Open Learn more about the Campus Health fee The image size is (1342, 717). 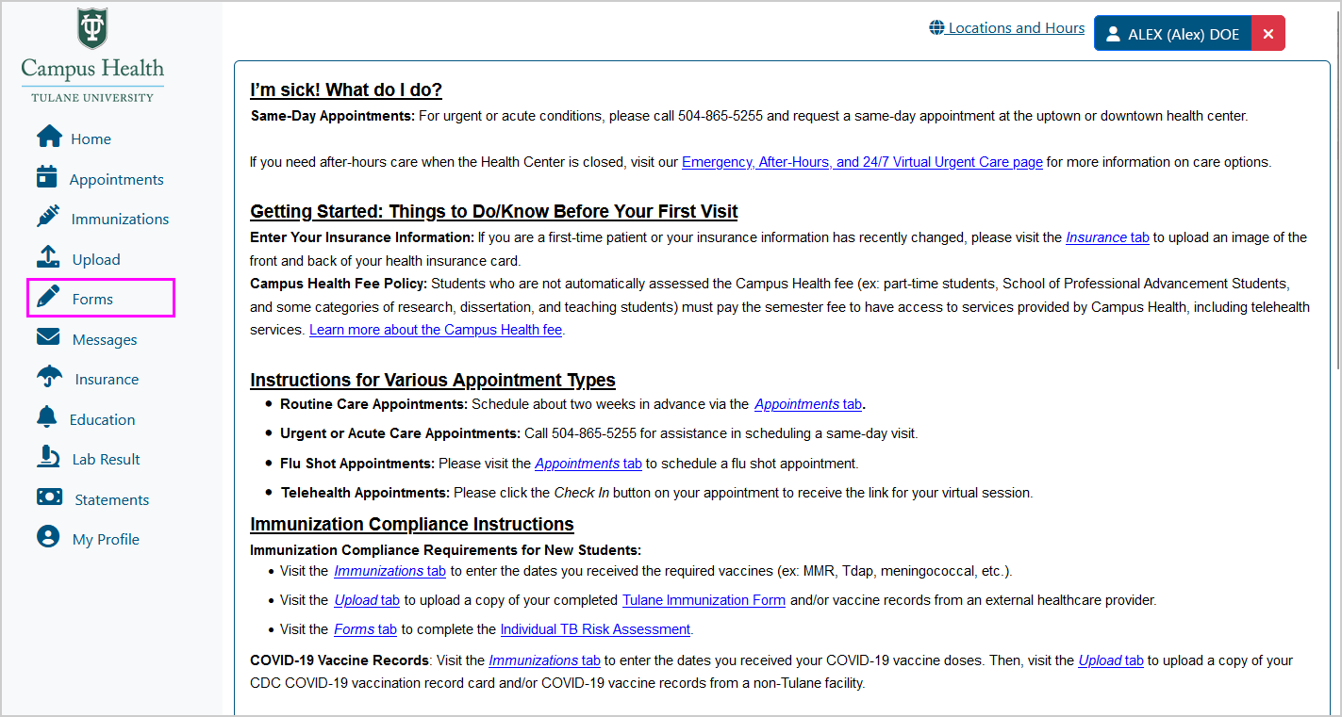tap(436, 329)
